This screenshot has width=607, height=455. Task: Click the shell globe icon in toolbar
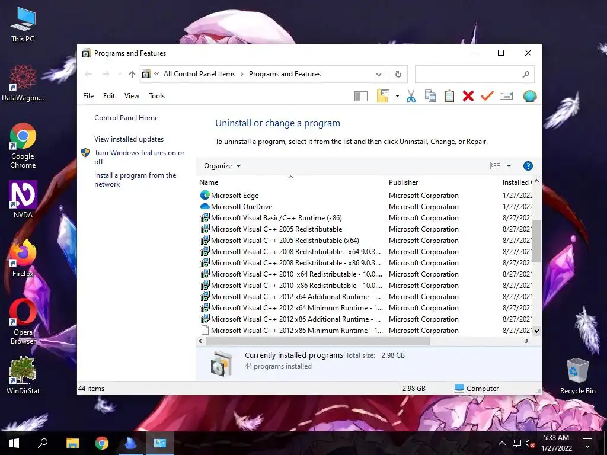tap(529, 96)
